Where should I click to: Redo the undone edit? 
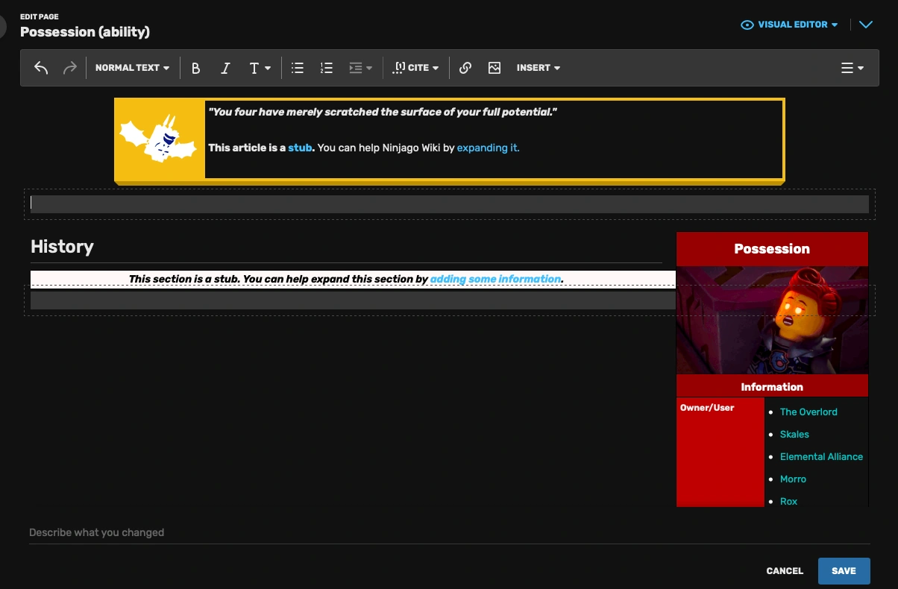[x=69, y=68]
